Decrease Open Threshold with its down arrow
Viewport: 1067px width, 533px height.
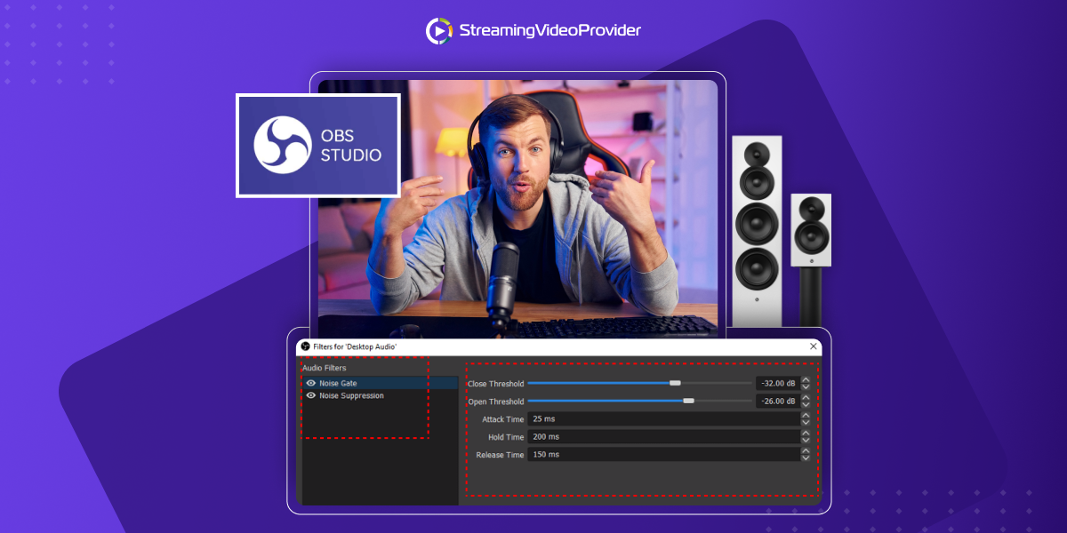806,404
